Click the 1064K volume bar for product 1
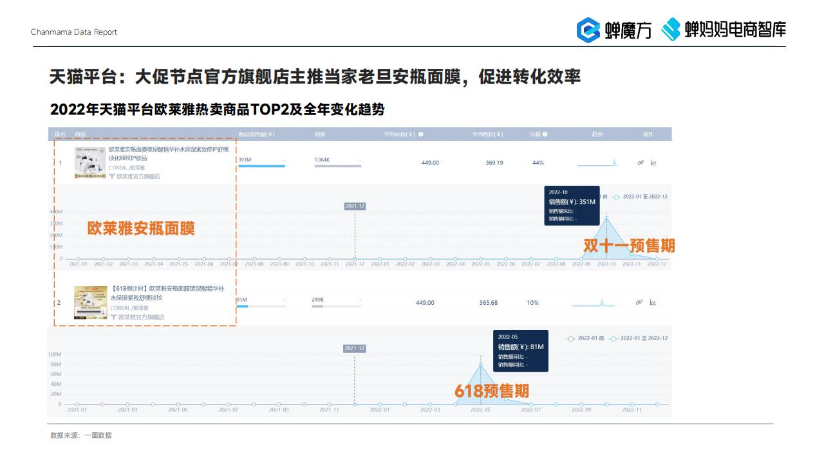Screen dimensions: 824x463 pyautogui.click(x=337, y=166)
